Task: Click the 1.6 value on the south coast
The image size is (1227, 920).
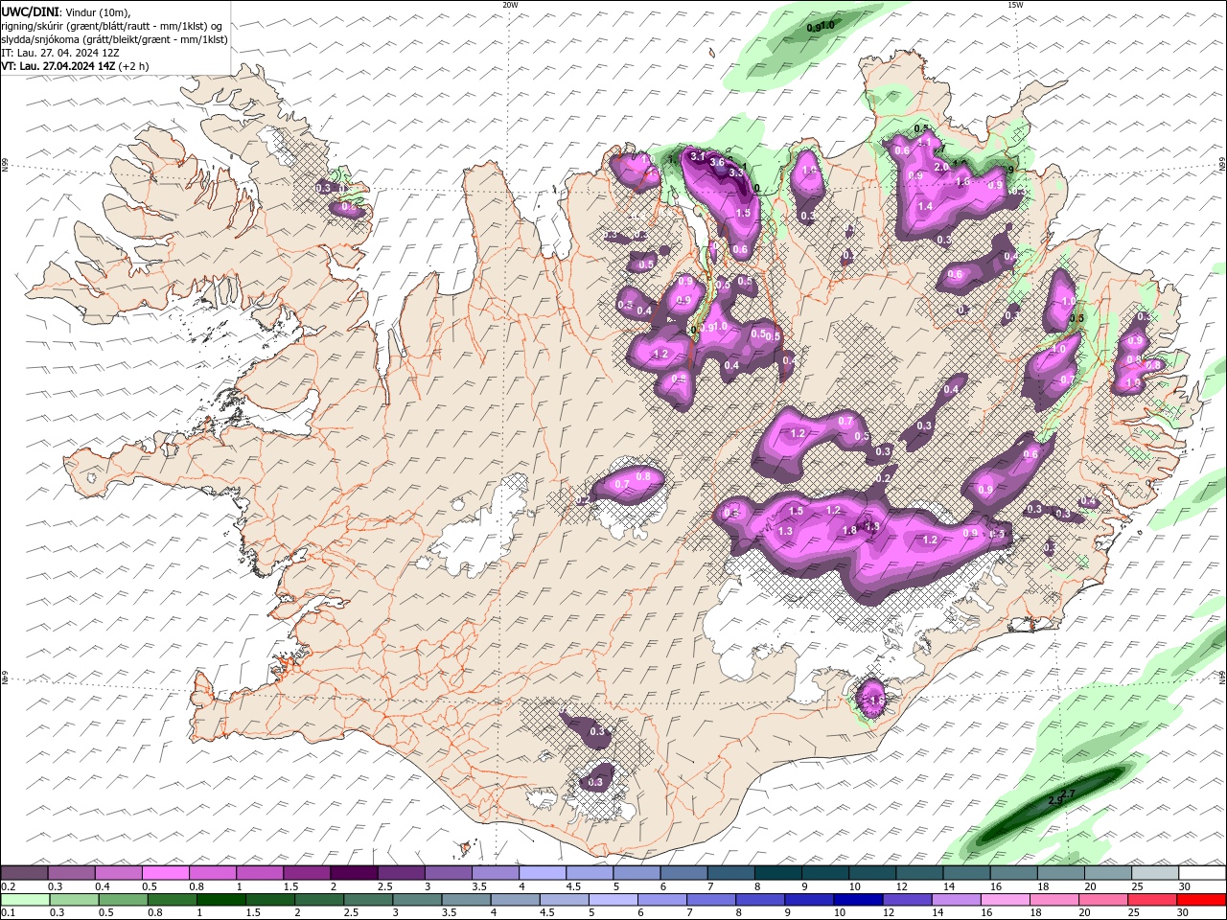Action: [x=875, y=701]
